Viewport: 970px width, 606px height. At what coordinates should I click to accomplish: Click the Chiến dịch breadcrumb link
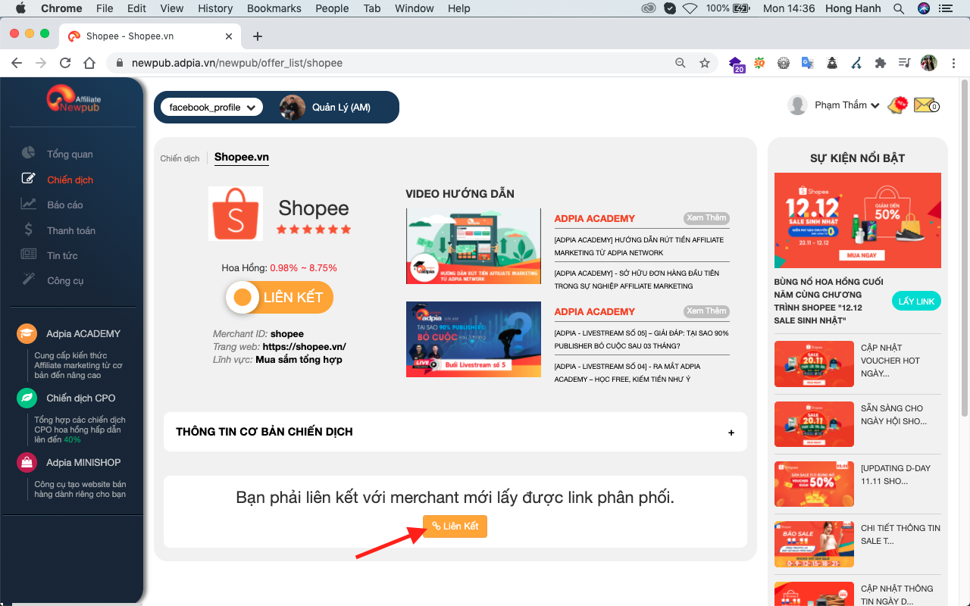coord(180,158)
